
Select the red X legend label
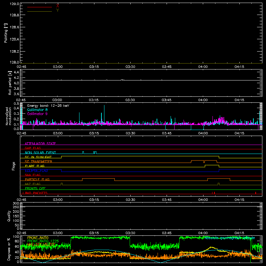[x=58, y=6]
